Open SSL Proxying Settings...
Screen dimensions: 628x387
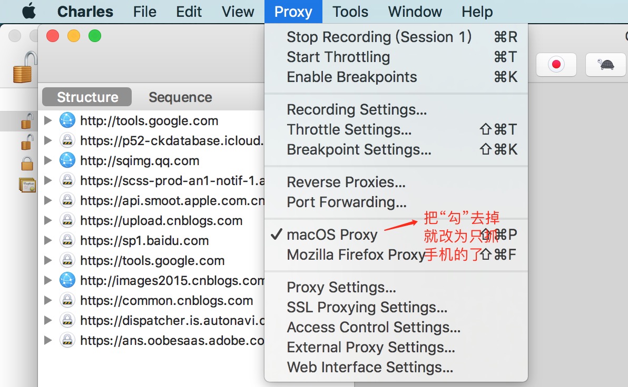pos(396,308)
